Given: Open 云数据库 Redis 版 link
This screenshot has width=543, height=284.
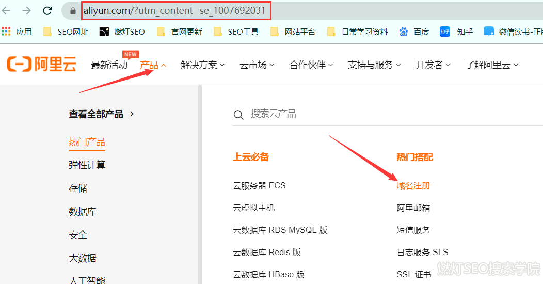Looking at the screenshot, I should (x=267, y=252).
